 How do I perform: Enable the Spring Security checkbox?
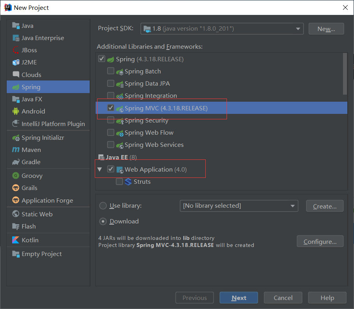111,120
